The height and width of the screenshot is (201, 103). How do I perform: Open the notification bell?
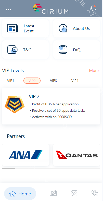pos(93,9)
